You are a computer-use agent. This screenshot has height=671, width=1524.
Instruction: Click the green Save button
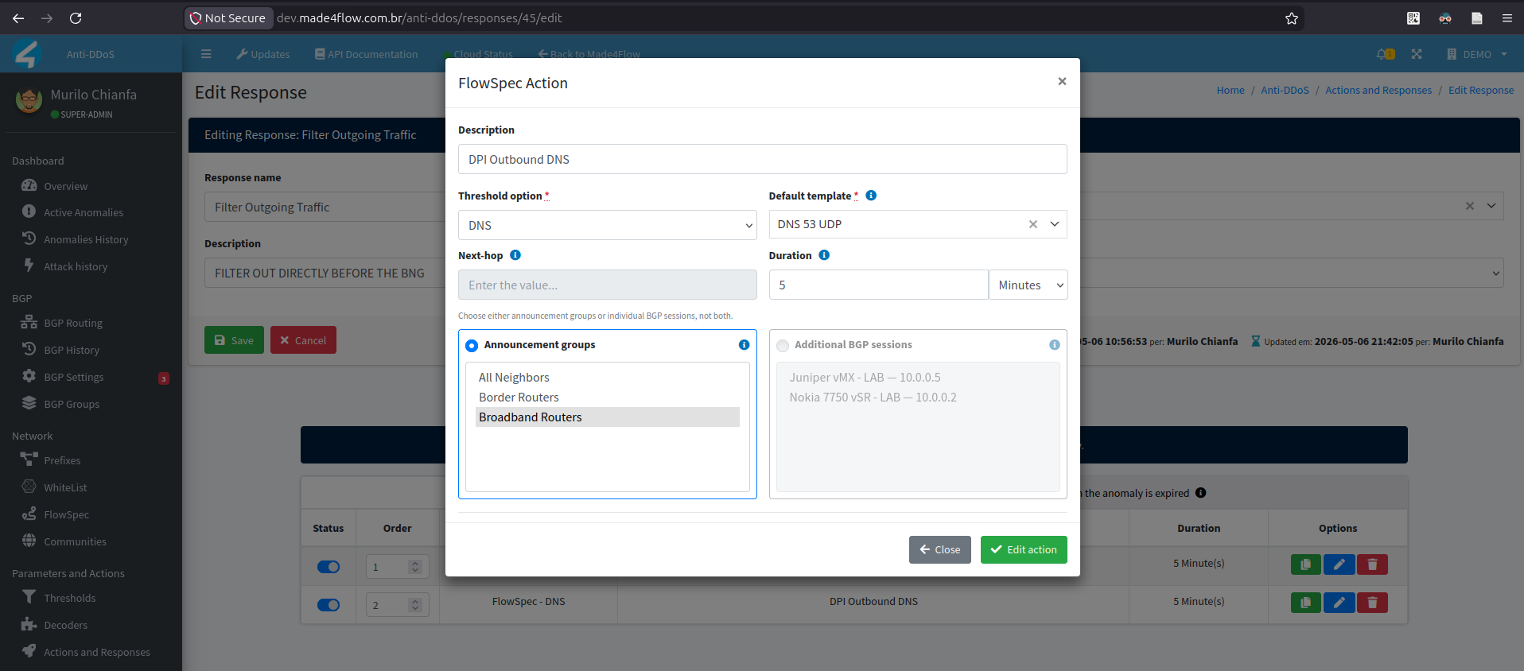click(x=234, y=340)
